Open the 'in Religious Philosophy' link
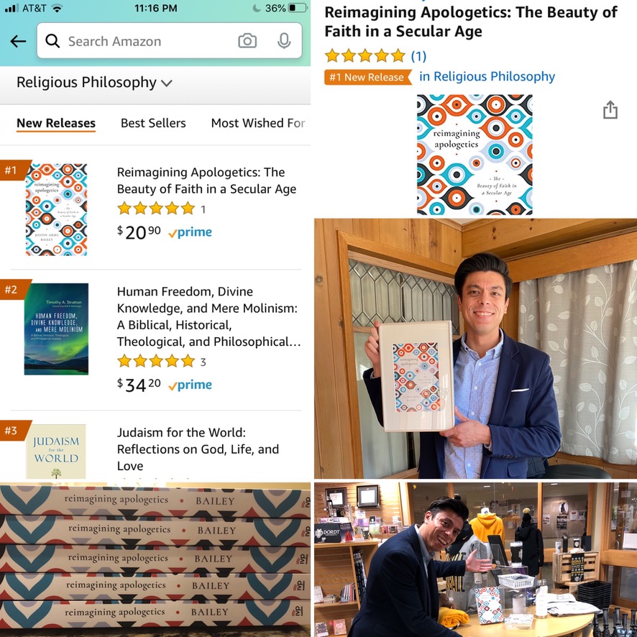Screen dimensions: 637x637 click(487, 76)
